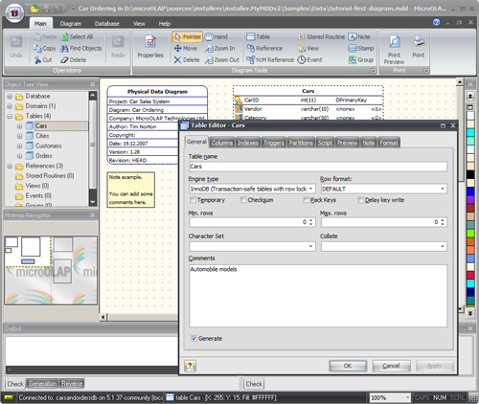Viewport: 479px width, 404px height.
Task: Open the View ribbon tab
Action: click(x=139, y=24)
